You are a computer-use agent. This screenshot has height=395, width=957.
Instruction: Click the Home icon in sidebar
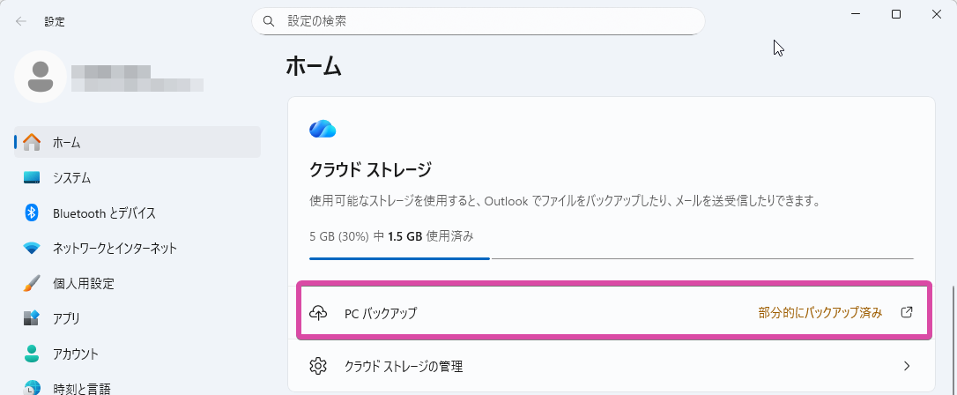click(32, 142)
